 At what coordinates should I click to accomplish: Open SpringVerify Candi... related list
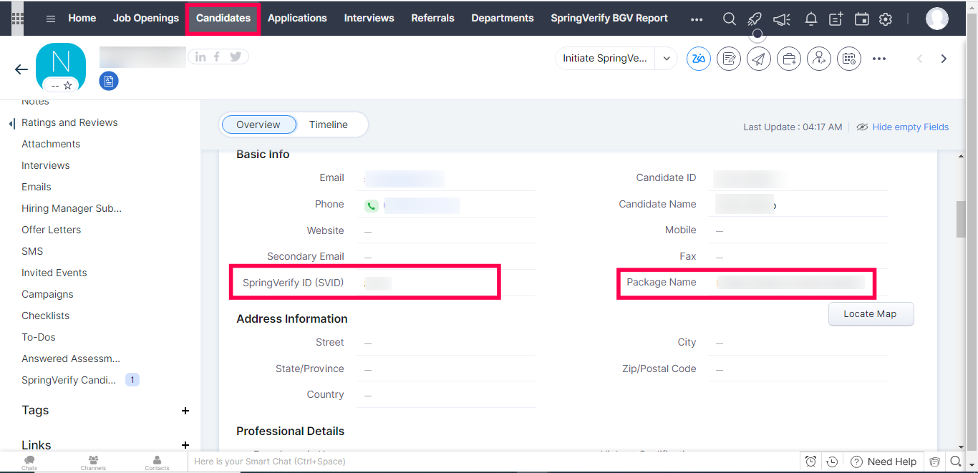coord(69,380)
